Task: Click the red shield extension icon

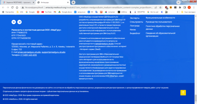Action: 166,8
